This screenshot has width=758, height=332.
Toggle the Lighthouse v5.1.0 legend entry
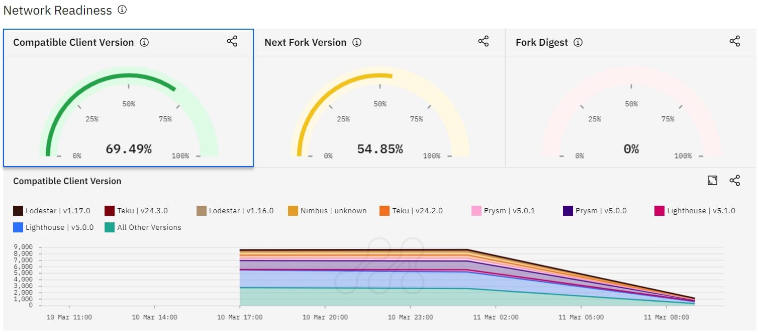[x=696, y=211]
